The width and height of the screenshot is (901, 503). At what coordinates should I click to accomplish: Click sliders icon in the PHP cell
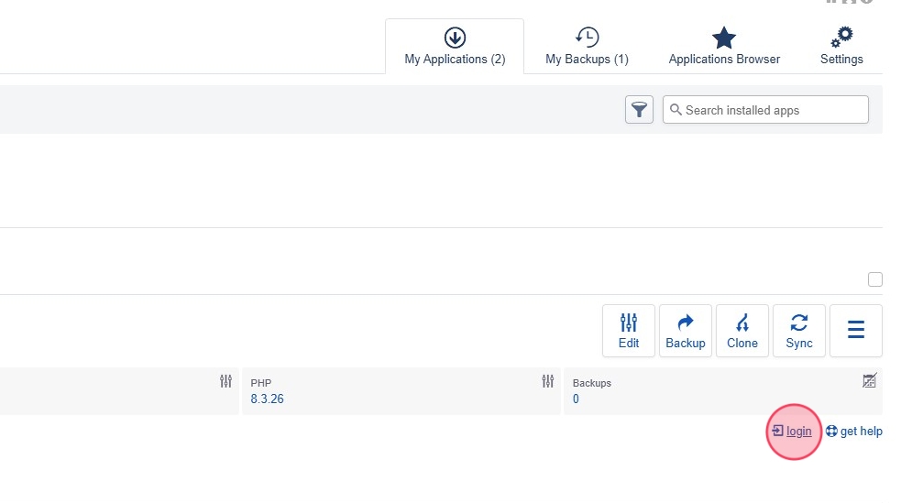[548, 381]
